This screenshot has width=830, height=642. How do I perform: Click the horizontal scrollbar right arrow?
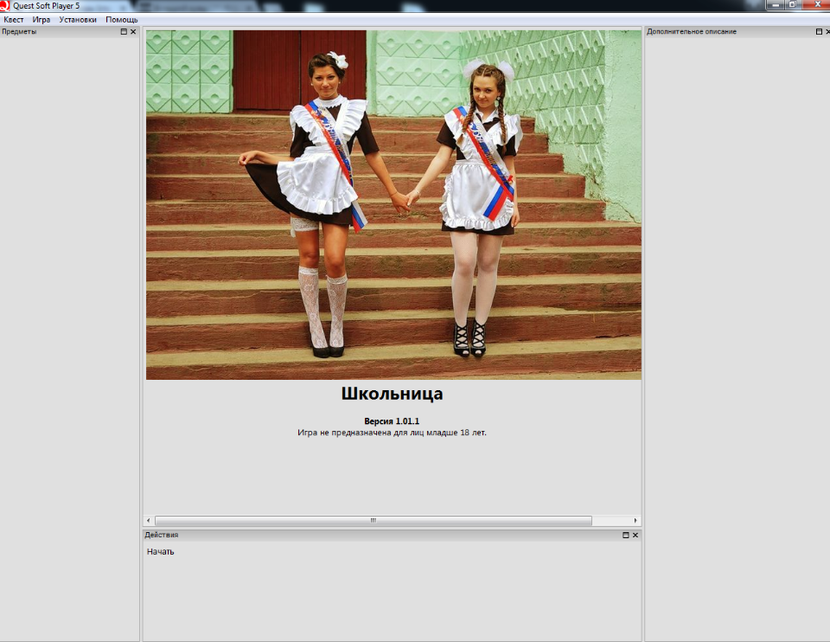tap(635, 521)
